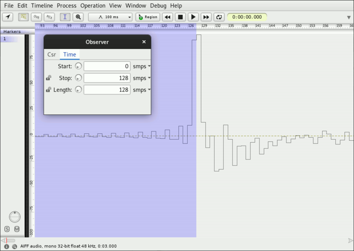Solo the channel with S button
Viewport: 354px width, 251px height.
coord(7,229)
